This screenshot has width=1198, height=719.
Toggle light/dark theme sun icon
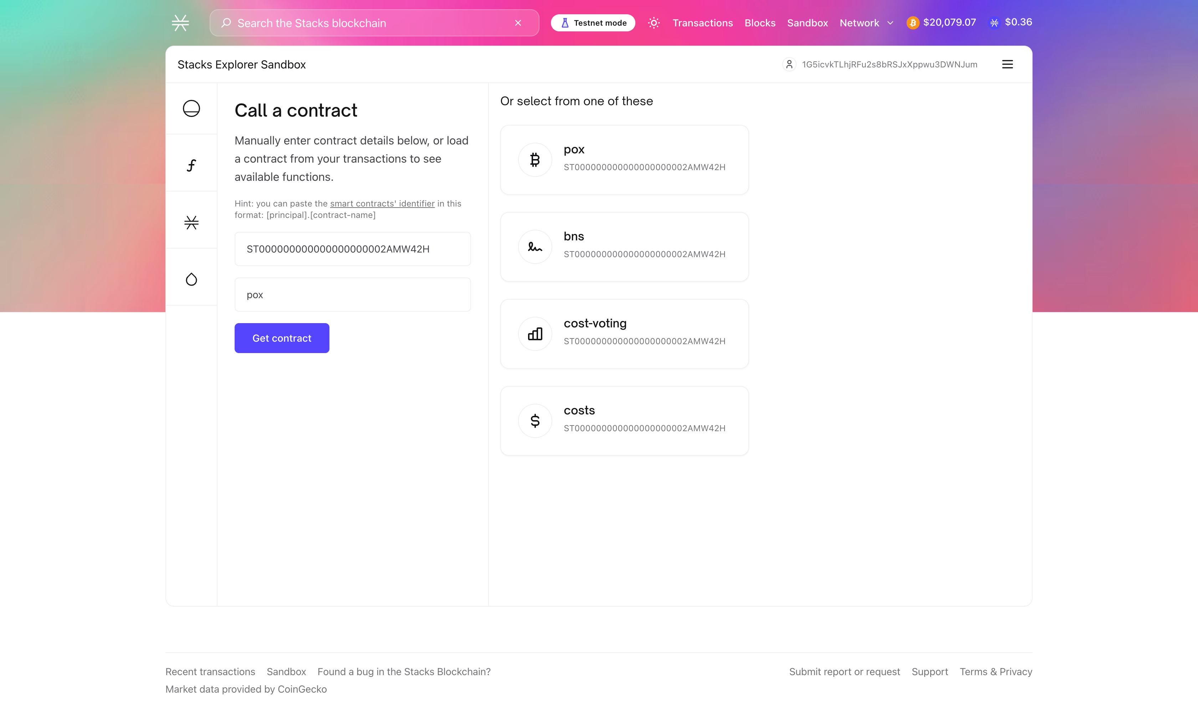point(654,23)
